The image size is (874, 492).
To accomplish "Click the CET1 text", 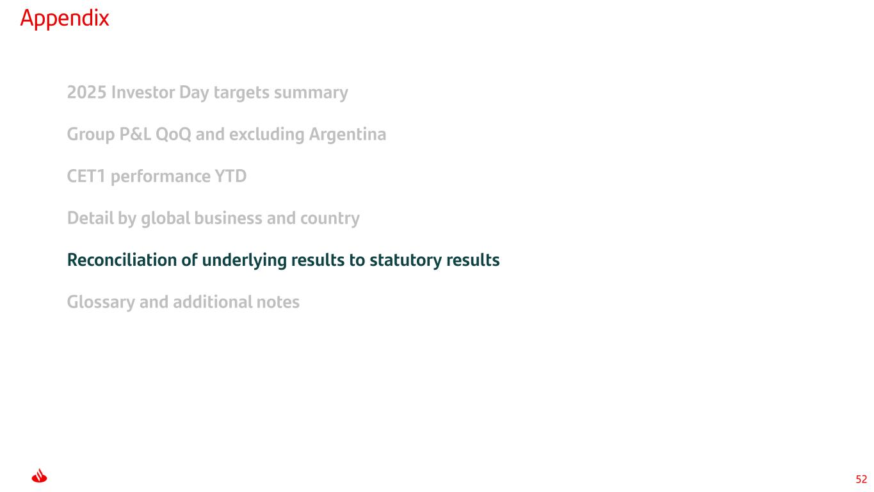I will point(86,176).
